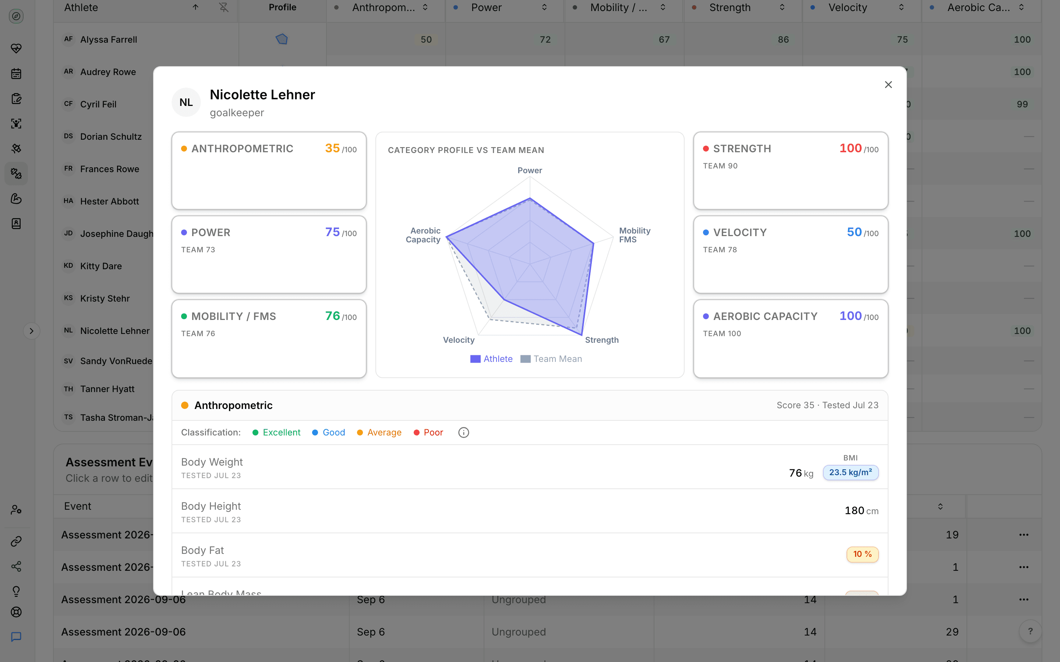Open the floating question-mark help button
Viewport: 1060px width, 662px height.
[1030, 631]
